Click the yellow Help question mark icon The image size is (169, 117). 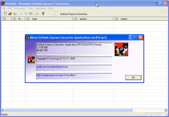point(43,14)
